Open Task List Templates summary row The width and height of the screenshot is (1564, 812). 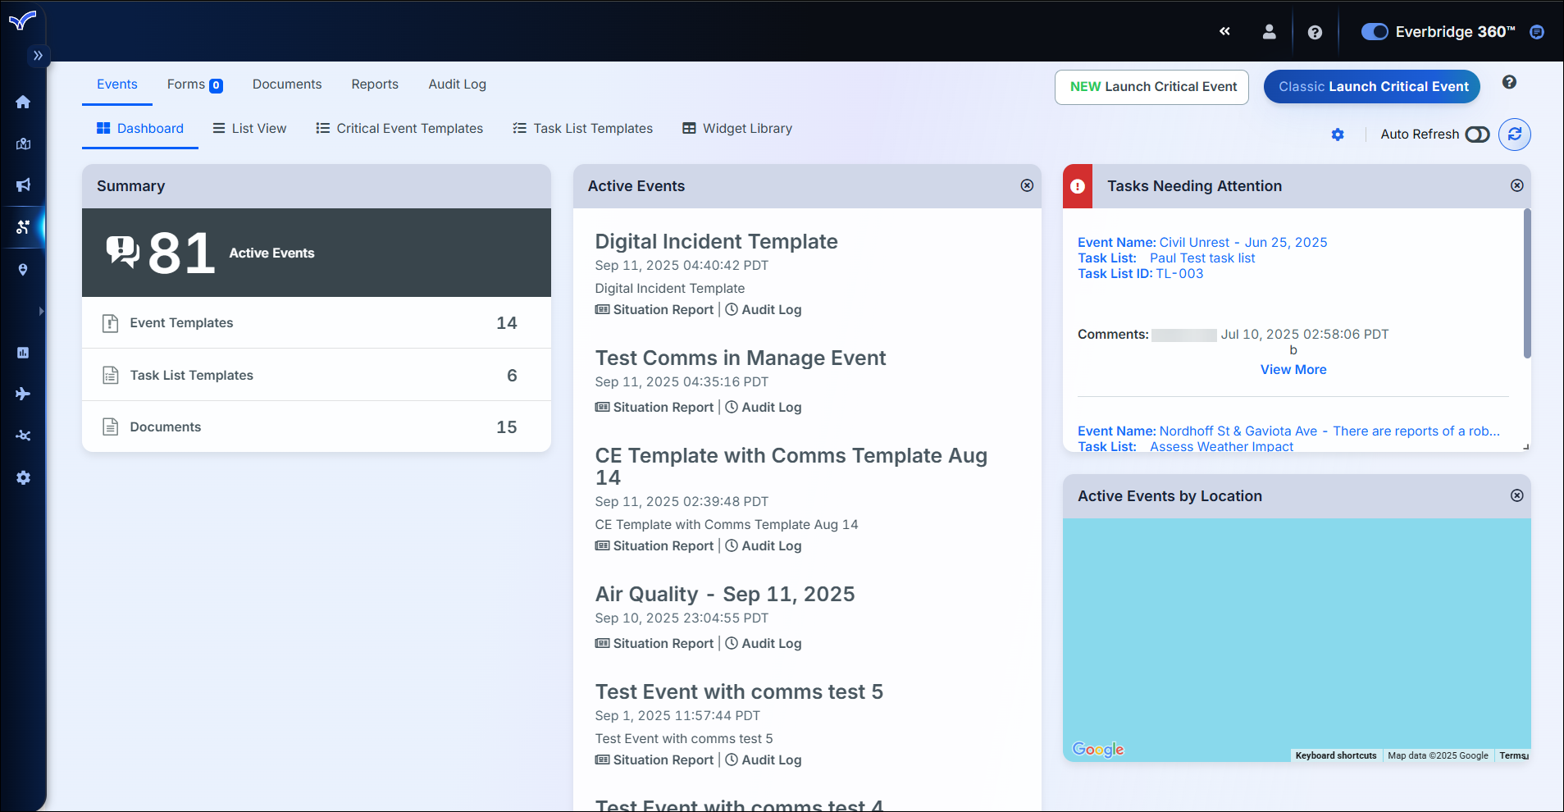coord(317,375)
